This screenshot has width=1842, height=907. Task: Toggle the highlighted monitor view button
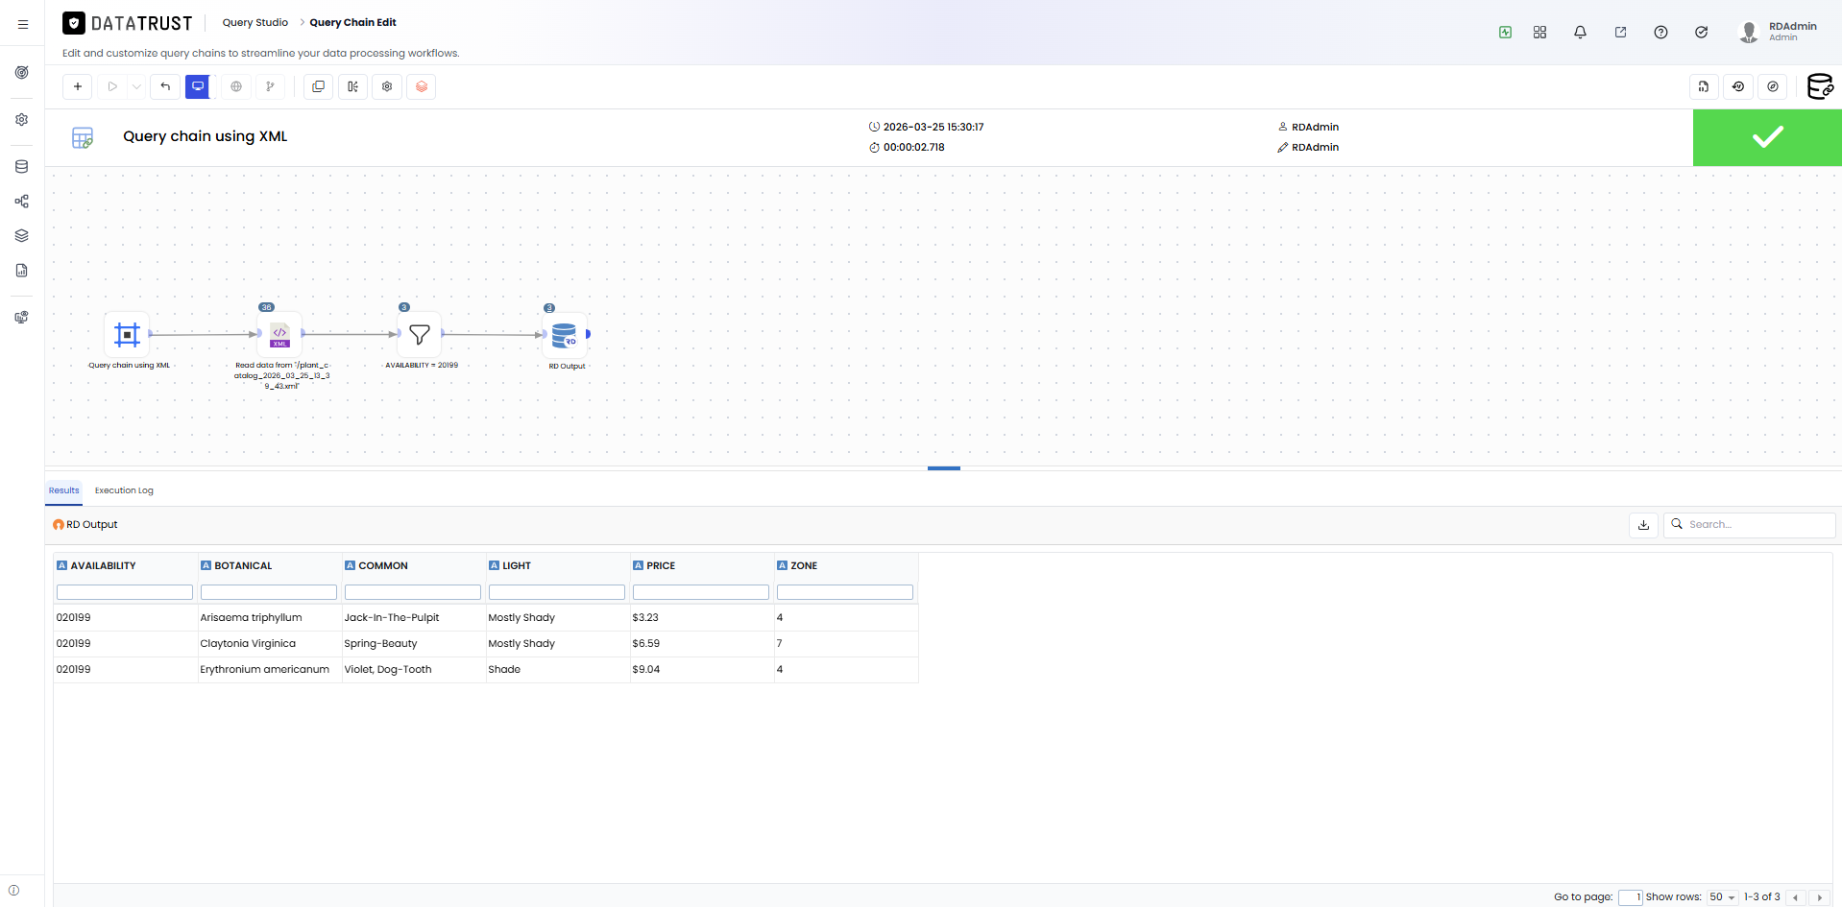pos(198,86)
